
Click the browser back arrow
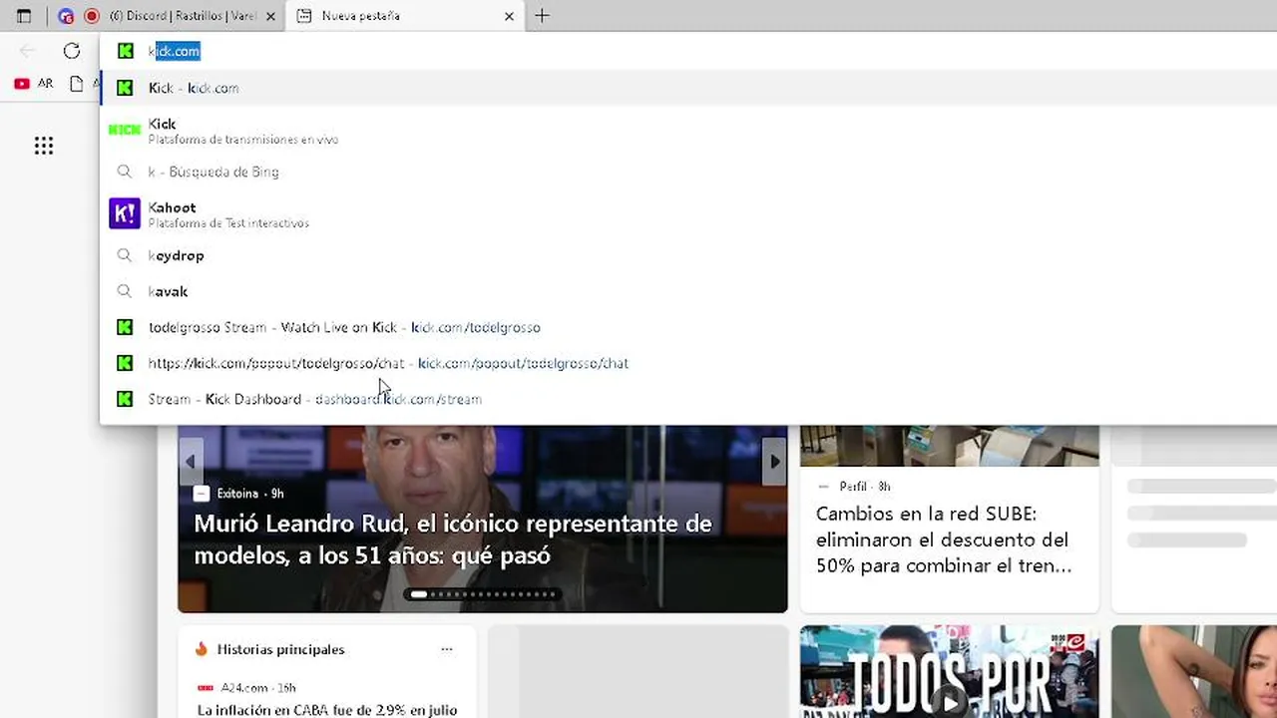click(27, 51)
